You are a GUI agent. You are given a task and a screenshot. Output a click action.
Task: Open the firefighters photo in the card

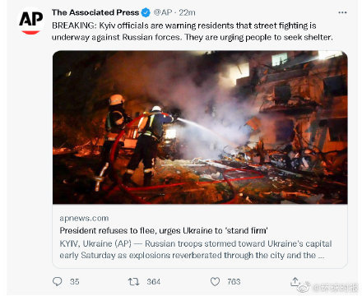click(x=200, y=127)
